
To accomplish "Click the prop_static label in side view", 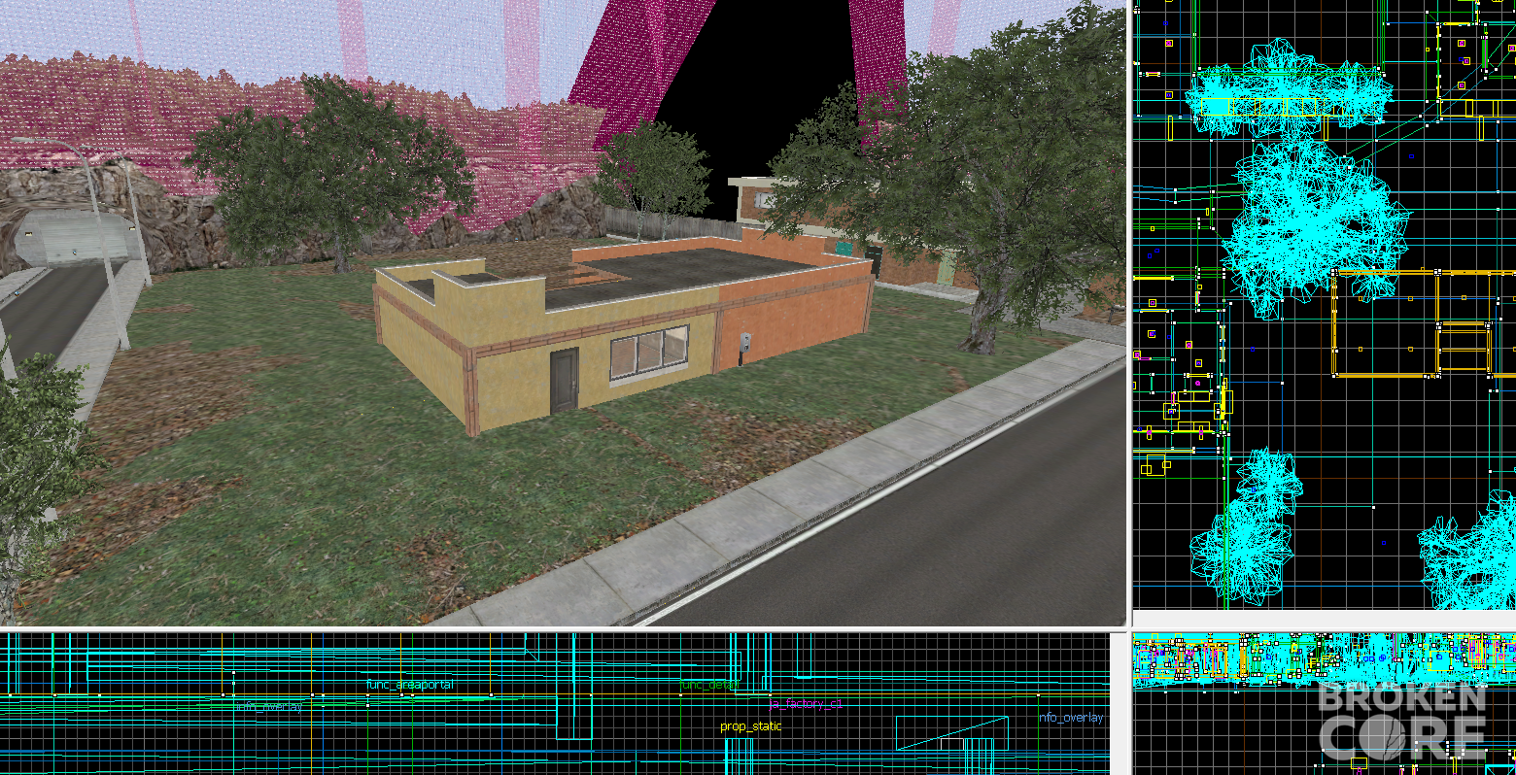I will point(750,726).
